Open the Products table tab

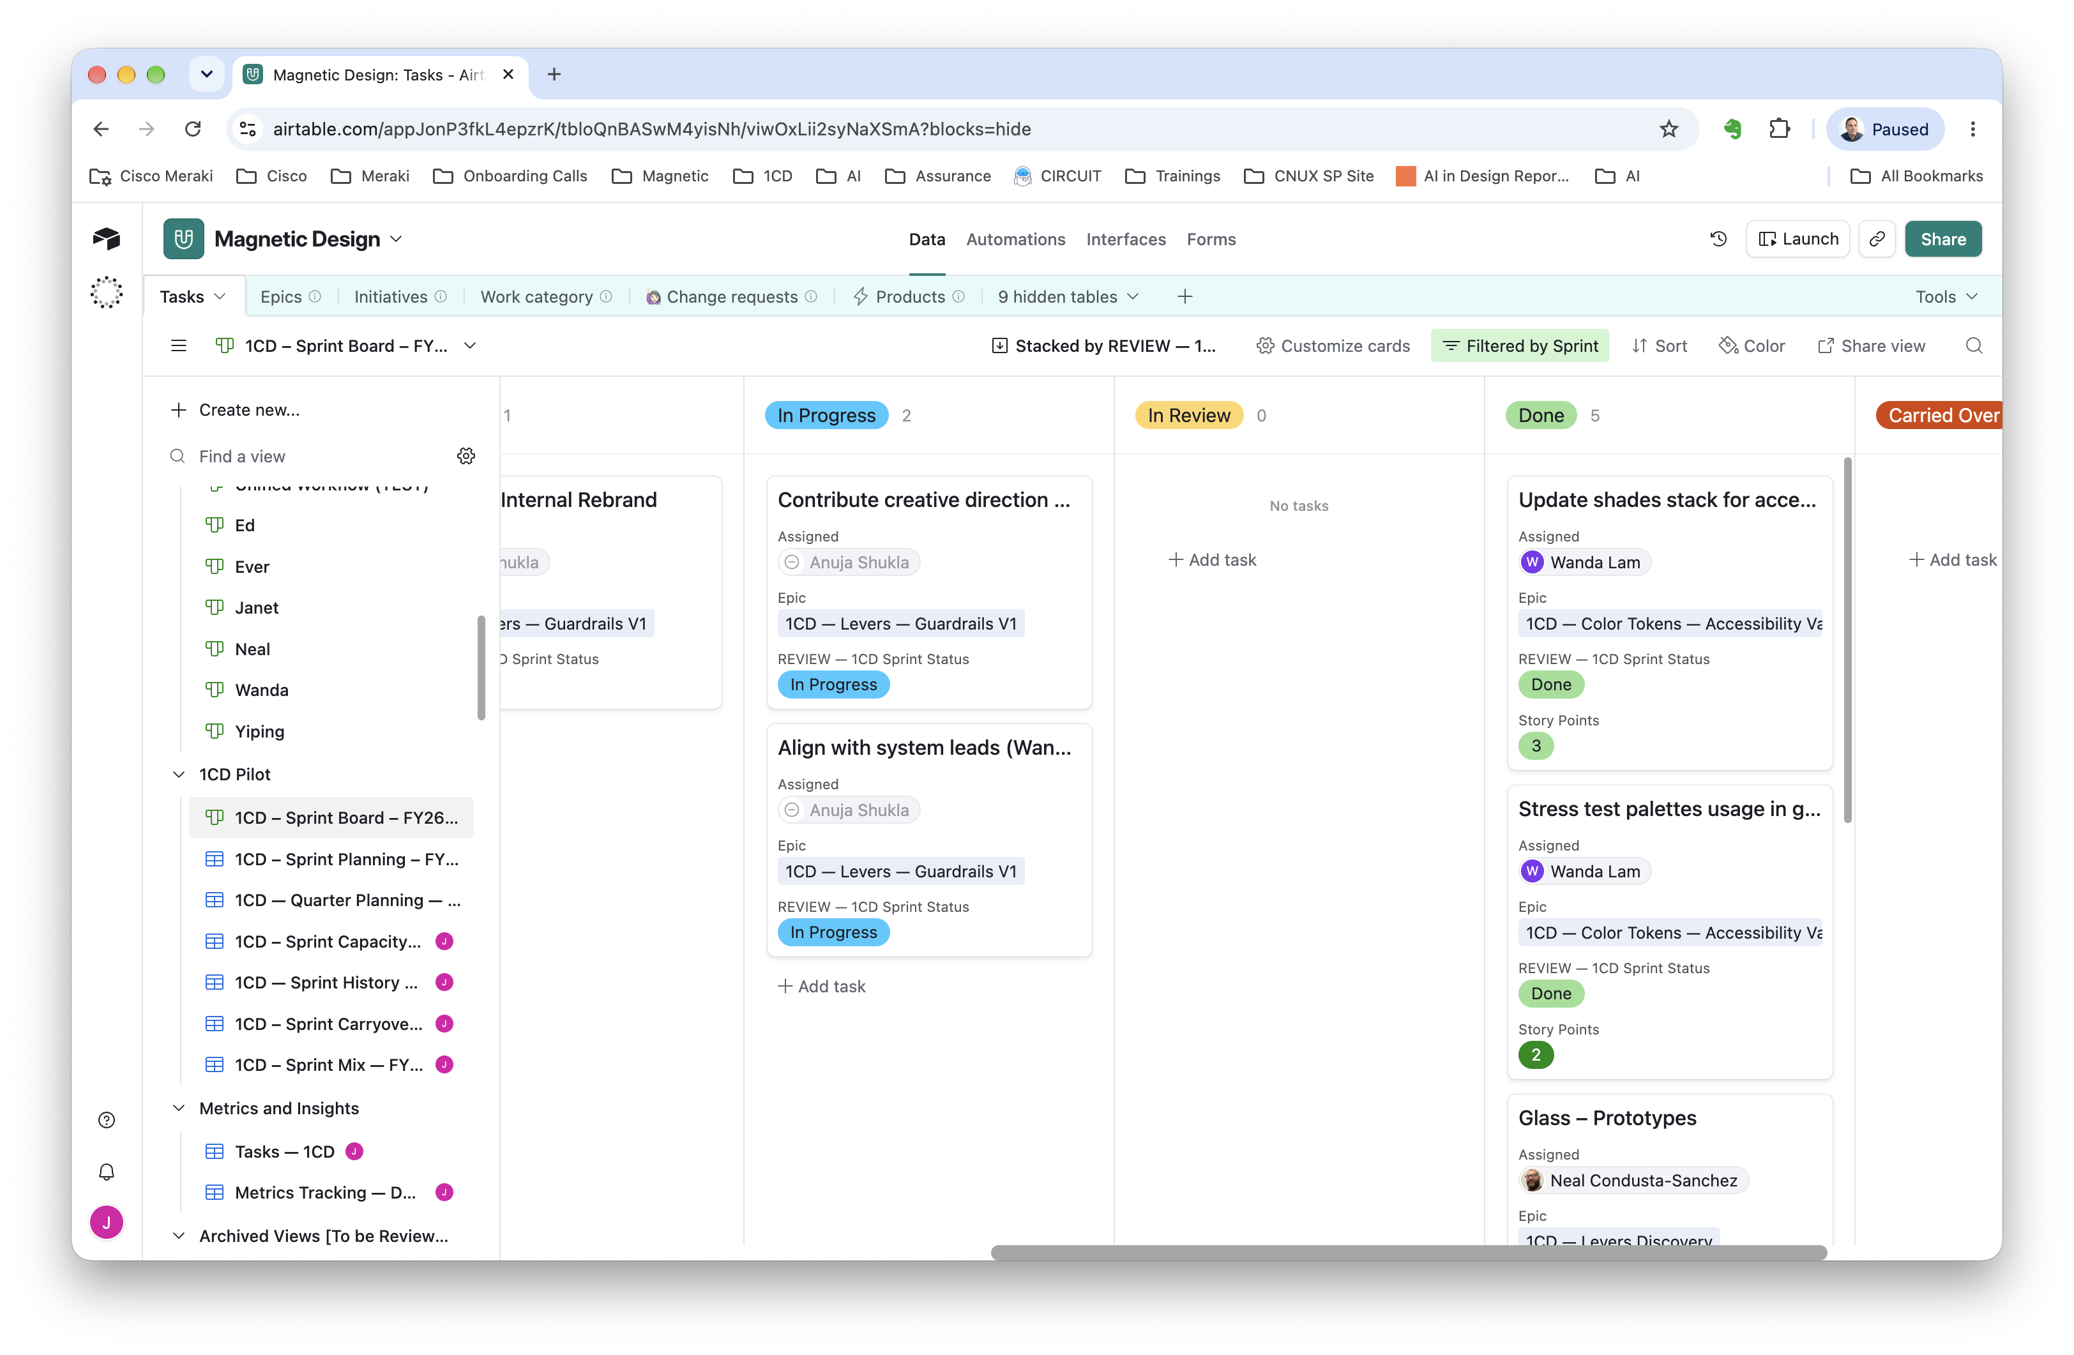coord(910,296)
